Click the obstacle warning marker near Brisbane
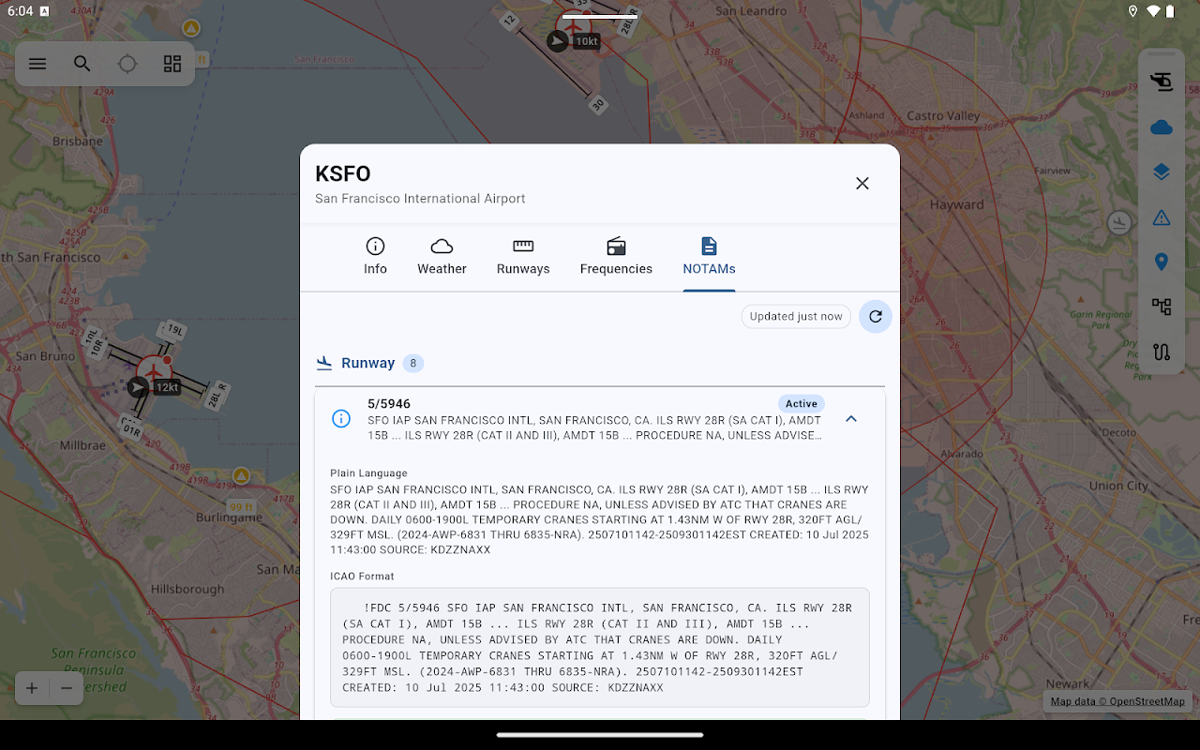 tap(191, 28)
